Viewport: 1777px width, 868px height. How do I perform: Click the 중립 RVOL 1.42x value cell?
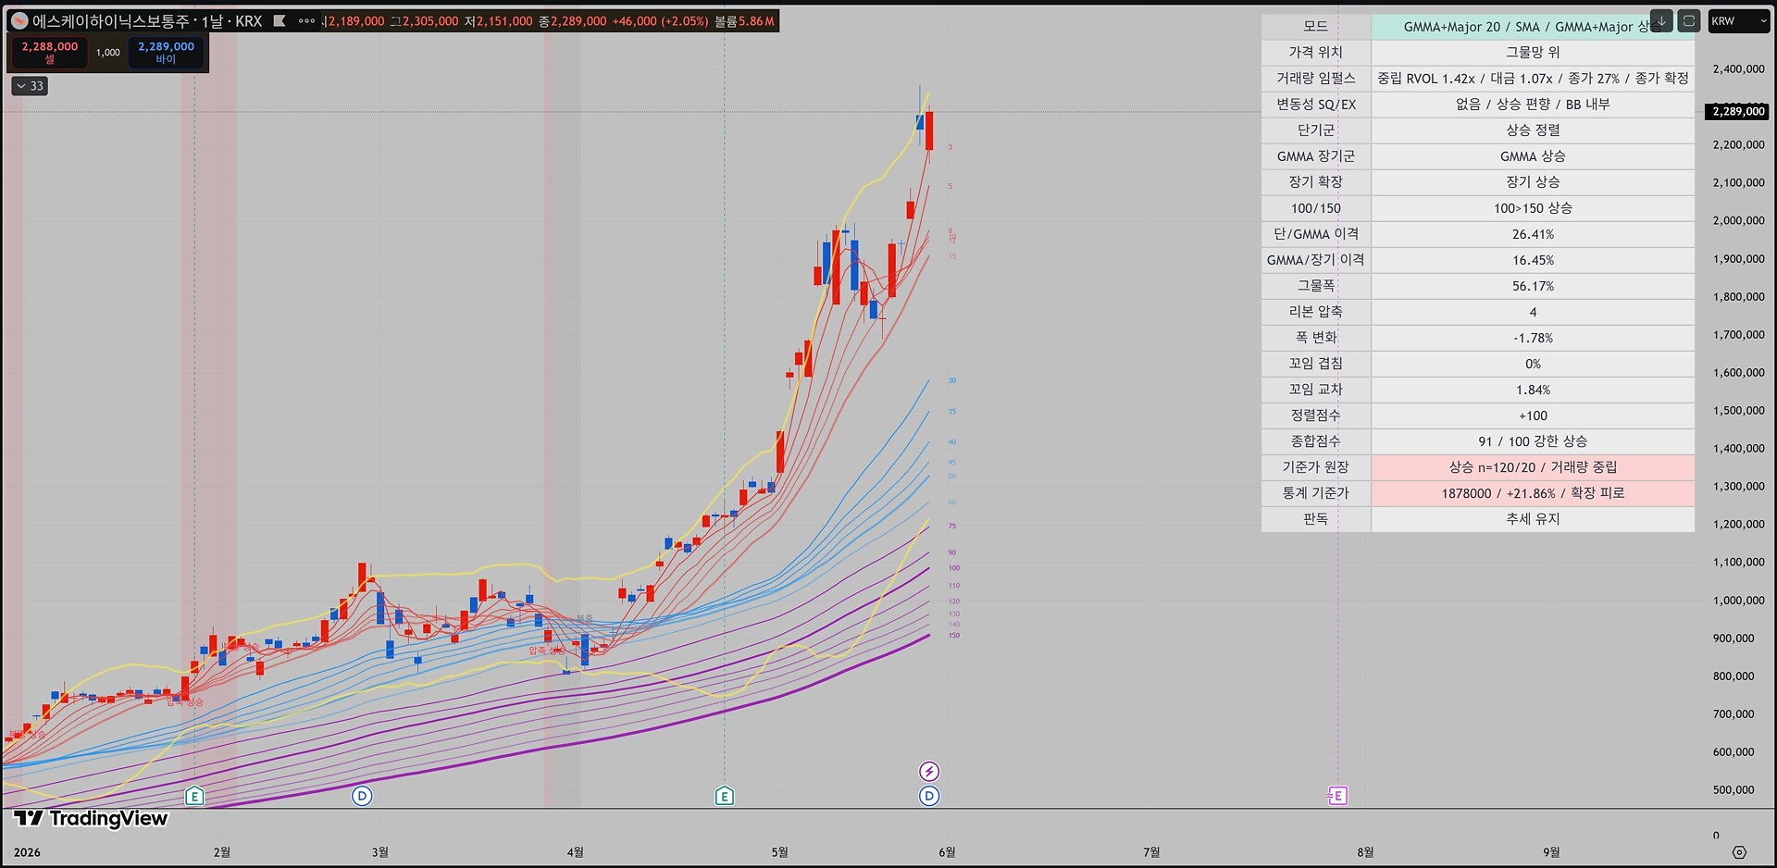pyautogui.click(x=1533, y=79)
